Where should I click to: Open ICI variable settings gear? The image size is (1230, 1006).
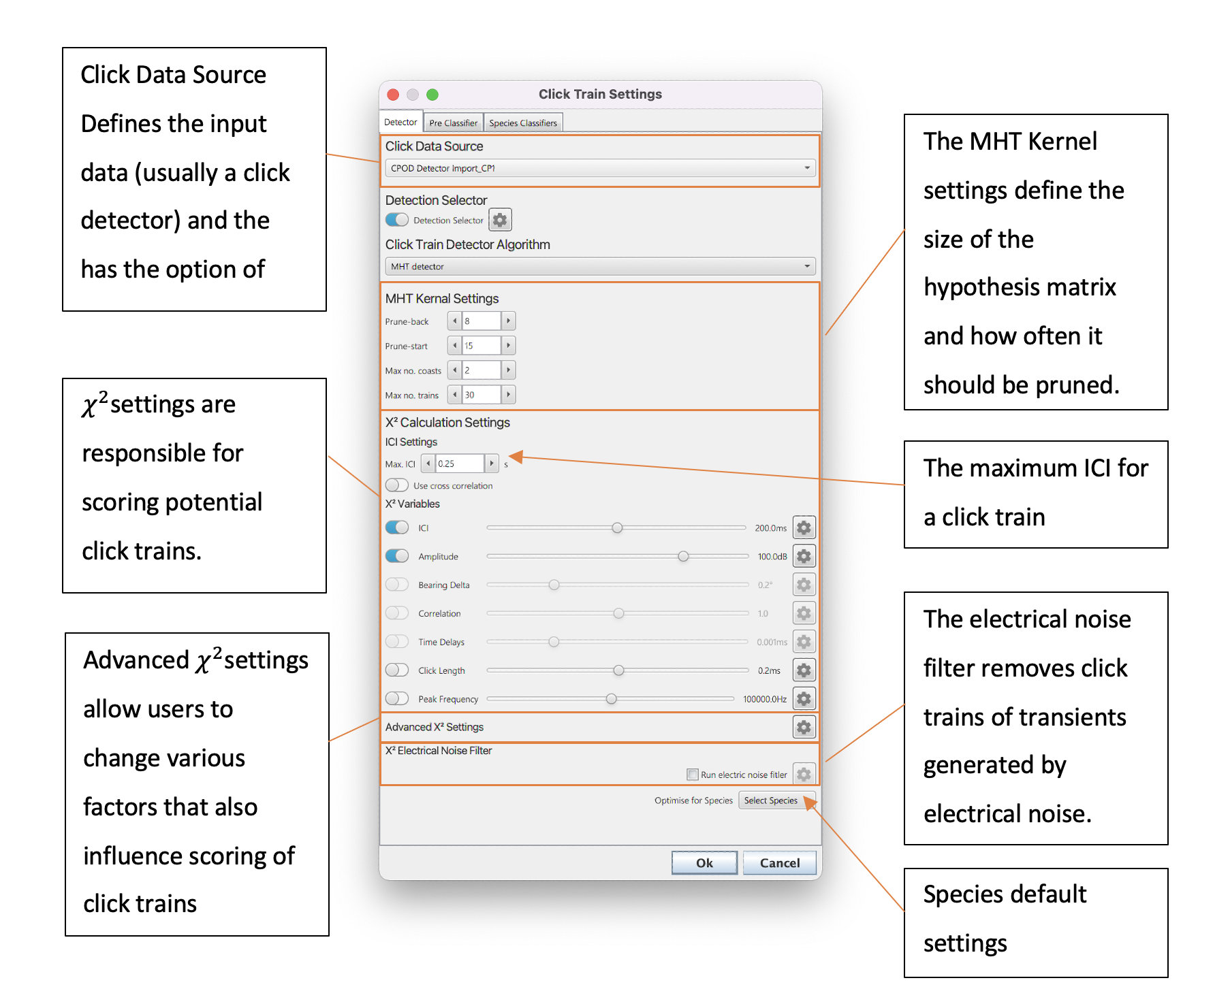point(804,528)
